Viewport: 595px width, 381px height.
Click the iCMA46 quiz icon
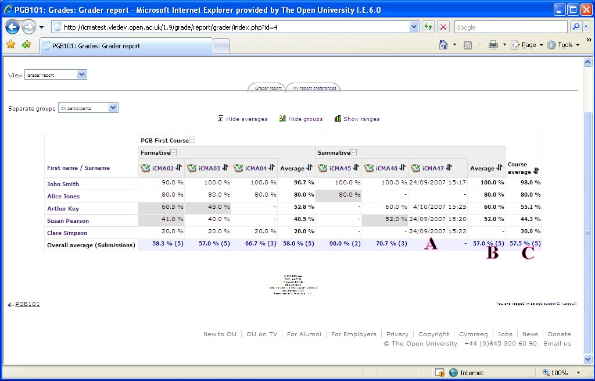pyautogui.click(x=369, y=168)
